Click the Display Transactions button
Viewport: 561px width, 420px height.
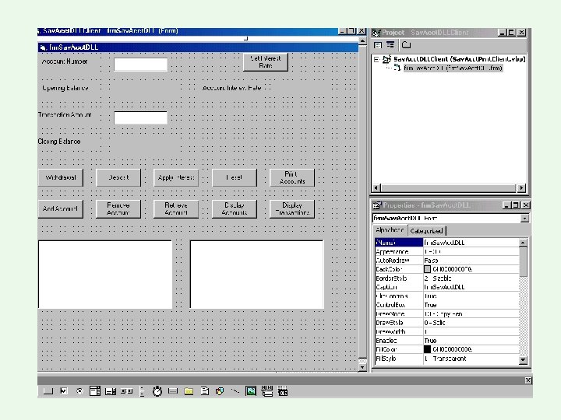(292, 209)
